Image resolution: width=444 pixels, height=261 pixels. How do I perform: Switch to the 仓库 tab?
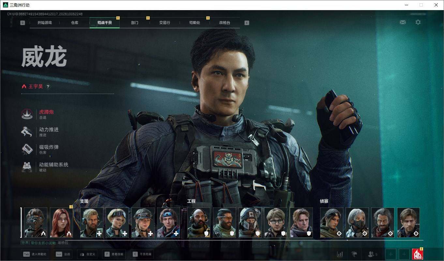coord(75,23)
